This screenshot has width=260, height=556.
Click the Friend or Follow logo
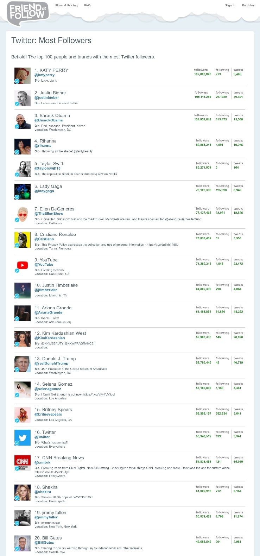(x=27, y=13)
